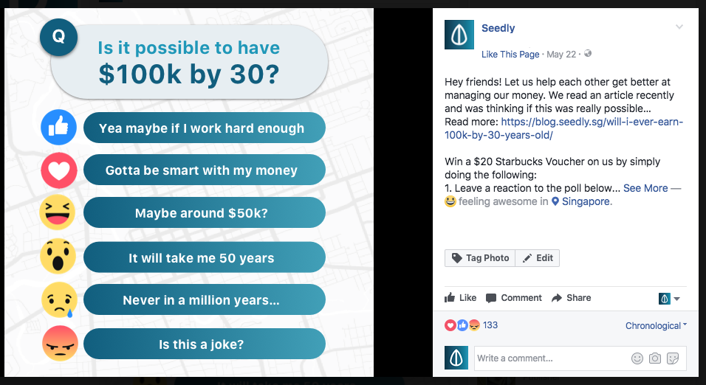This screenshot has height=385, width=706.
Task: Click the crying Sad emoji in the poll
Action: point(59,299)
